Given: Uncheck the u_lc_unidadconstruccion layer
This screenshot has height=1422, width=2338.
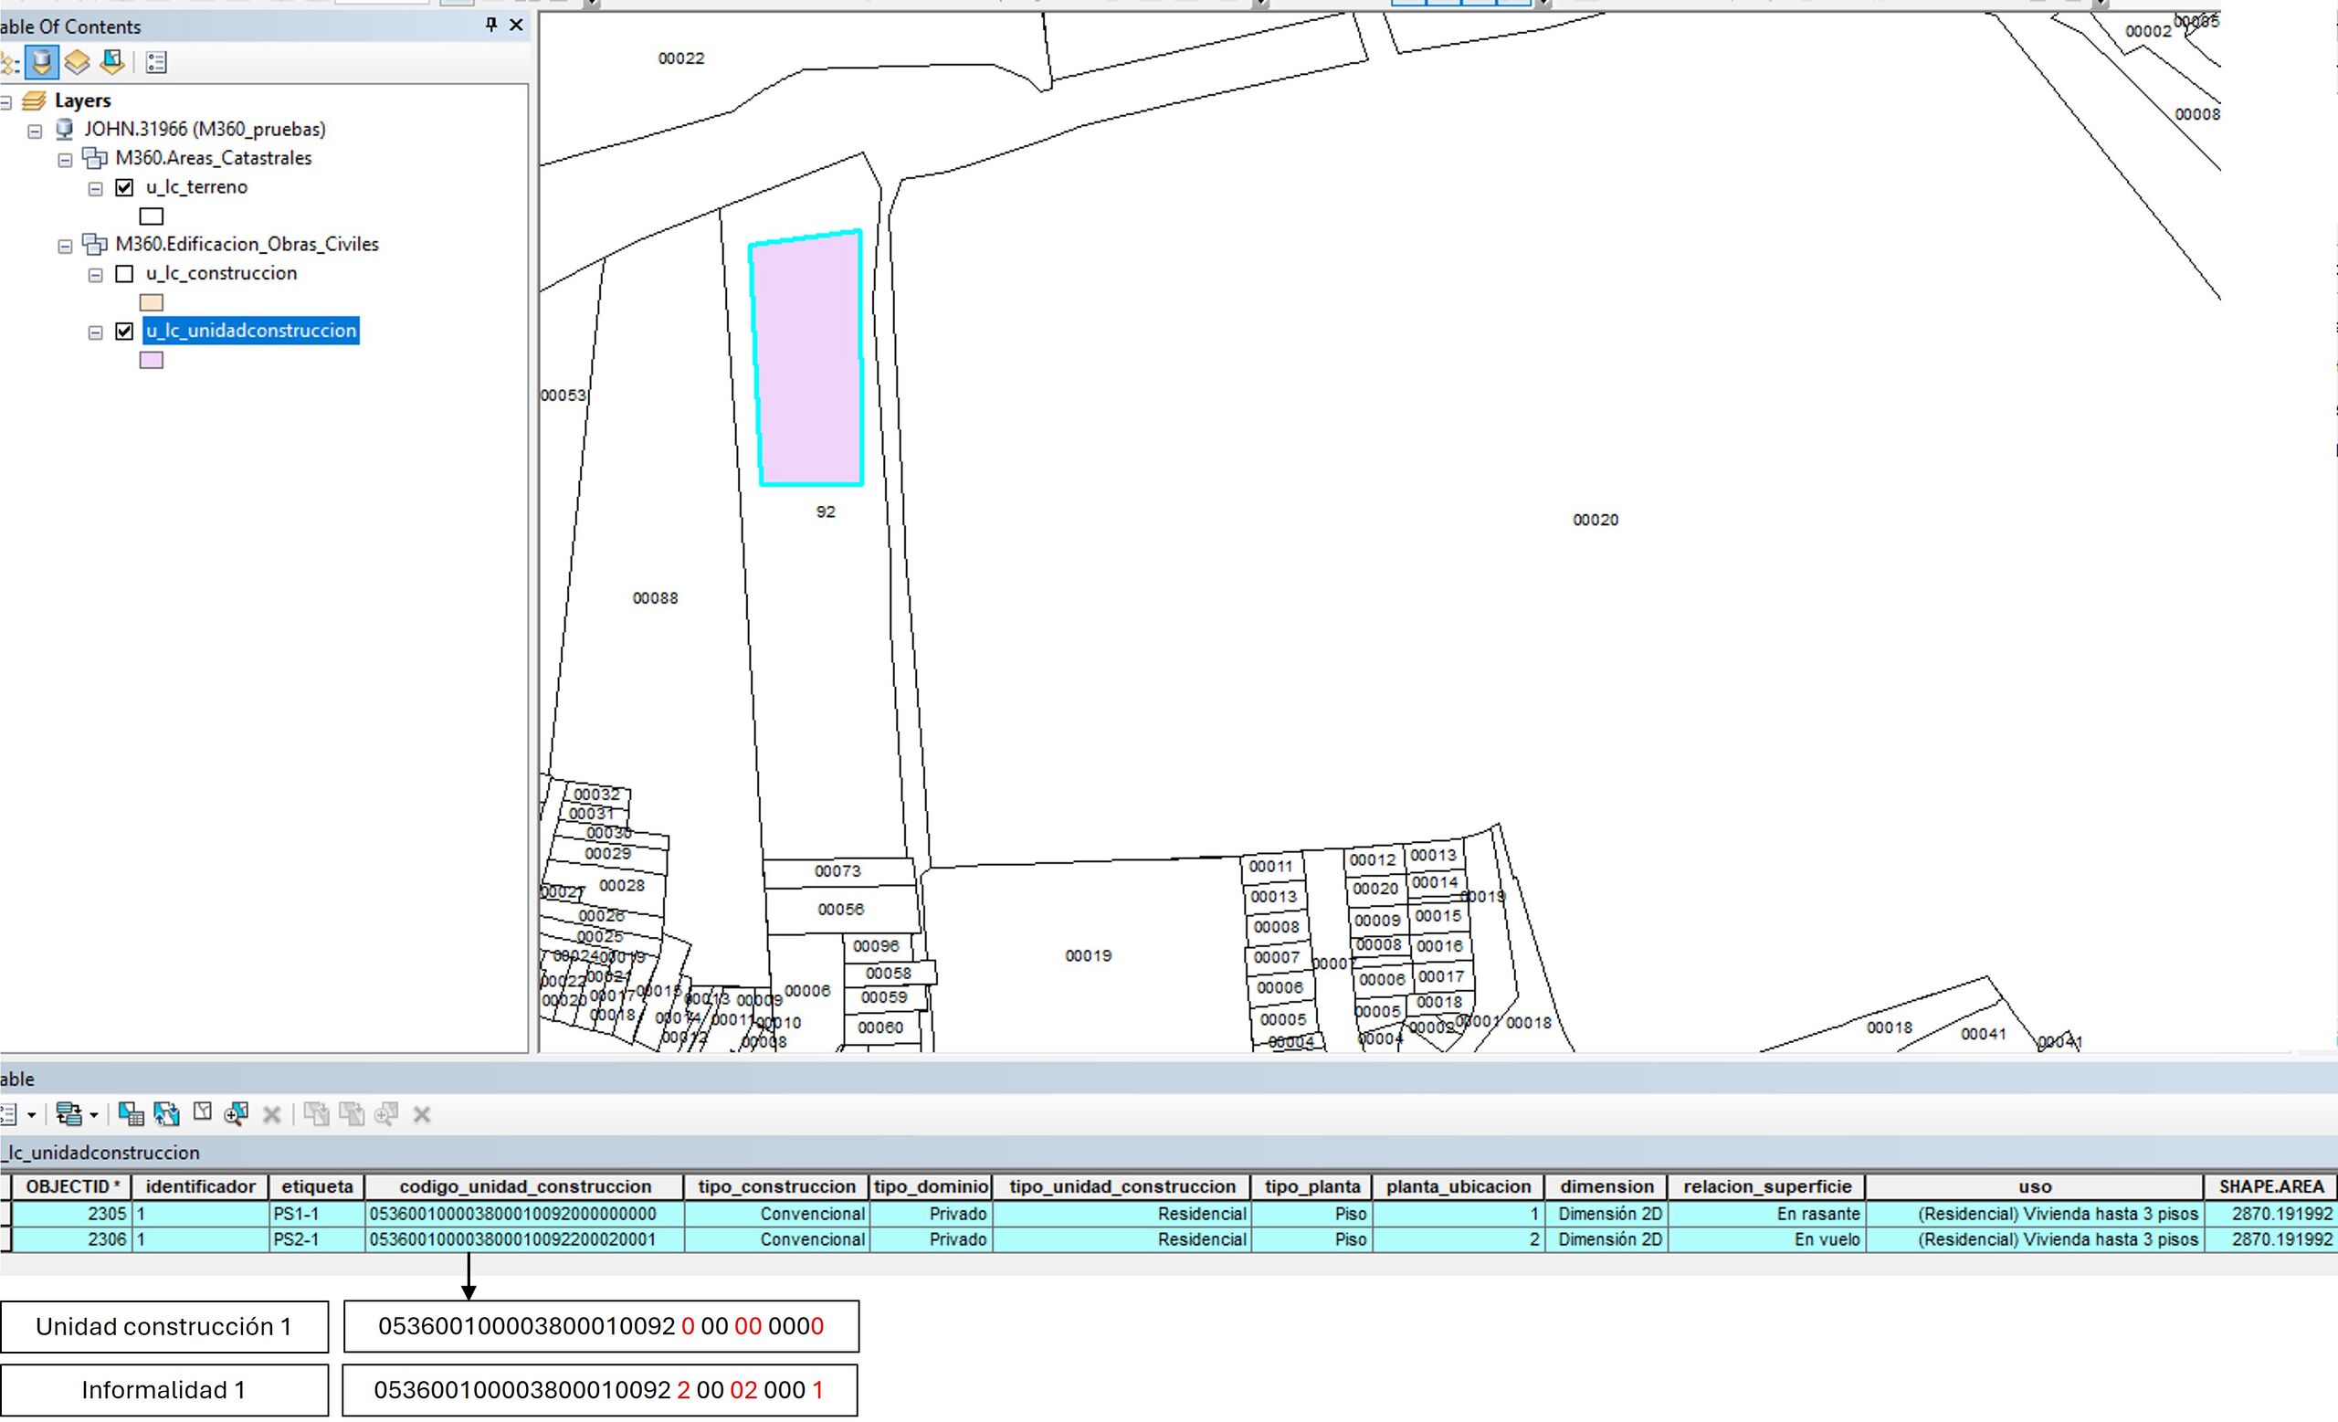Looking at the screenshot, I should tap(124, 332).
